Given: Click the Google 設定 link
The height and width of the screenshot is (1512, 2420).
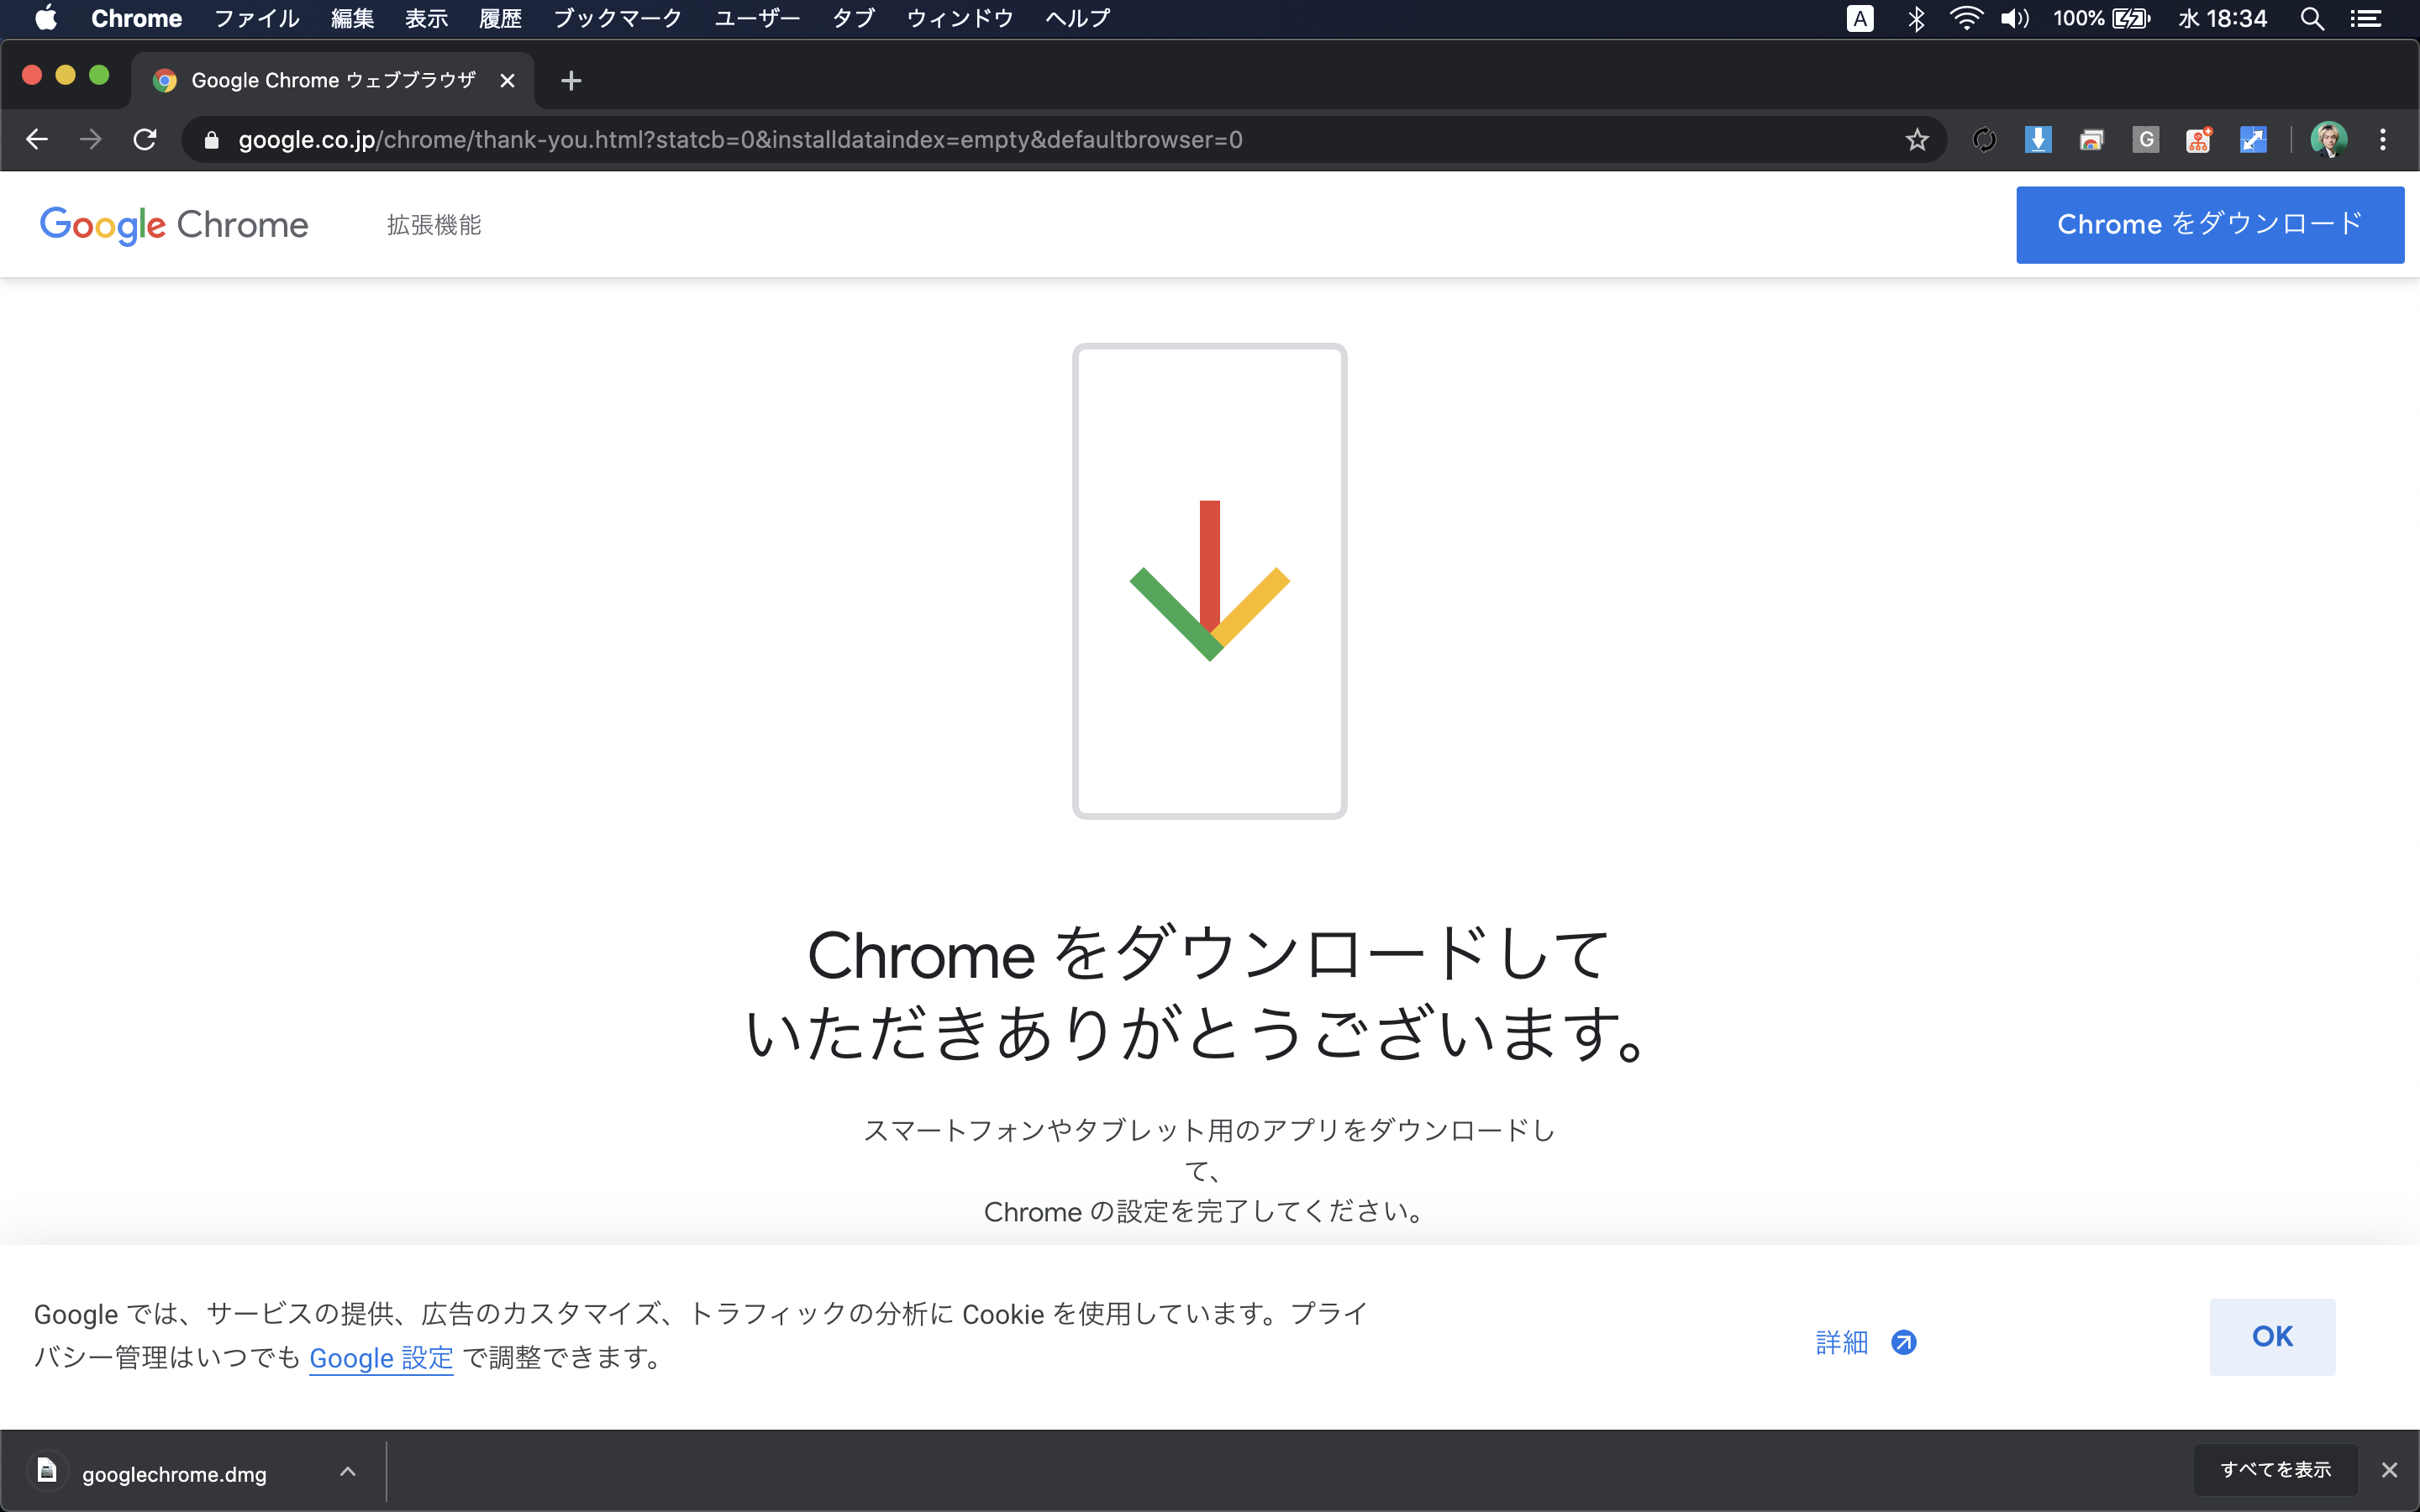Looking at the screenshot, I should coord(381,1358).
